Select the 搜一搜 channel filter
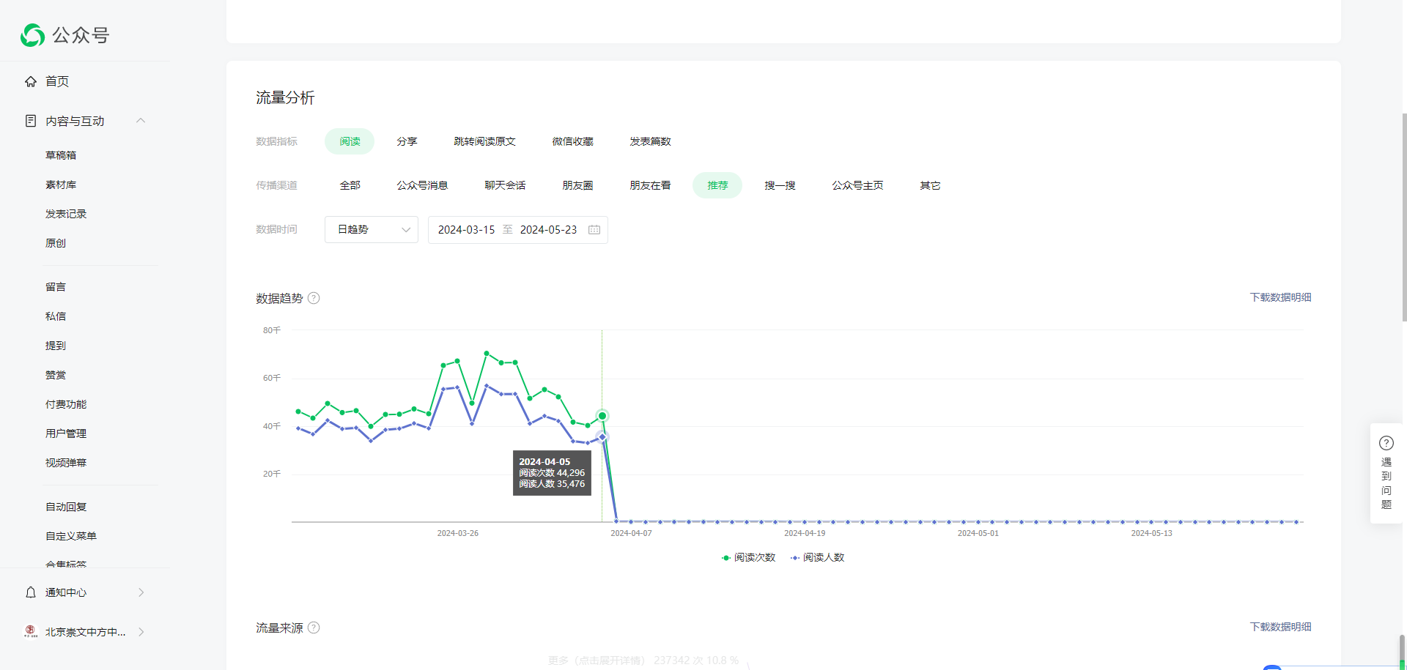The width and height of the screenshot is (1407, 670). tap(780, 185)
